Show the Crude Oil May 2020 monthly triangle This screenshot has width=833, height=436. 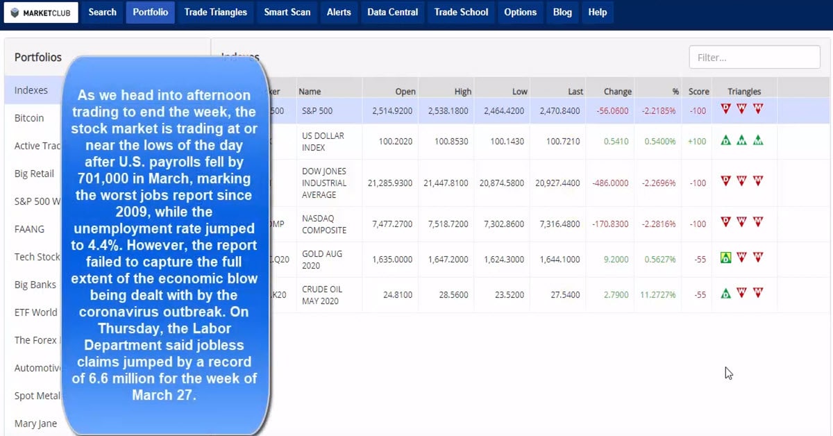click(758, 293)
